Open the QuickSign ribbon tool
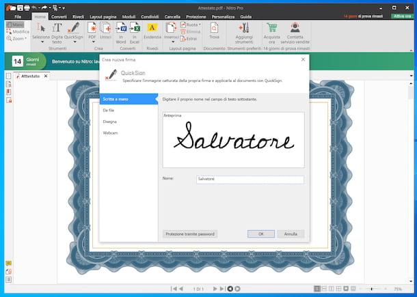Image resolution: width=417 pixels, height=297 pixels. [74, 31]
